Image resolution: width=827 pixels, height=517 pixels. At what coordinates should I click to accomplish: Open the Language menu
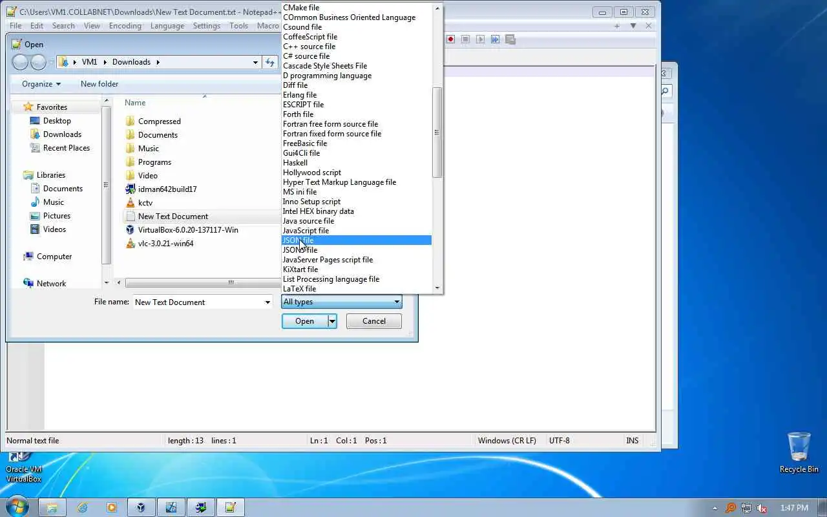pos(167,26)
